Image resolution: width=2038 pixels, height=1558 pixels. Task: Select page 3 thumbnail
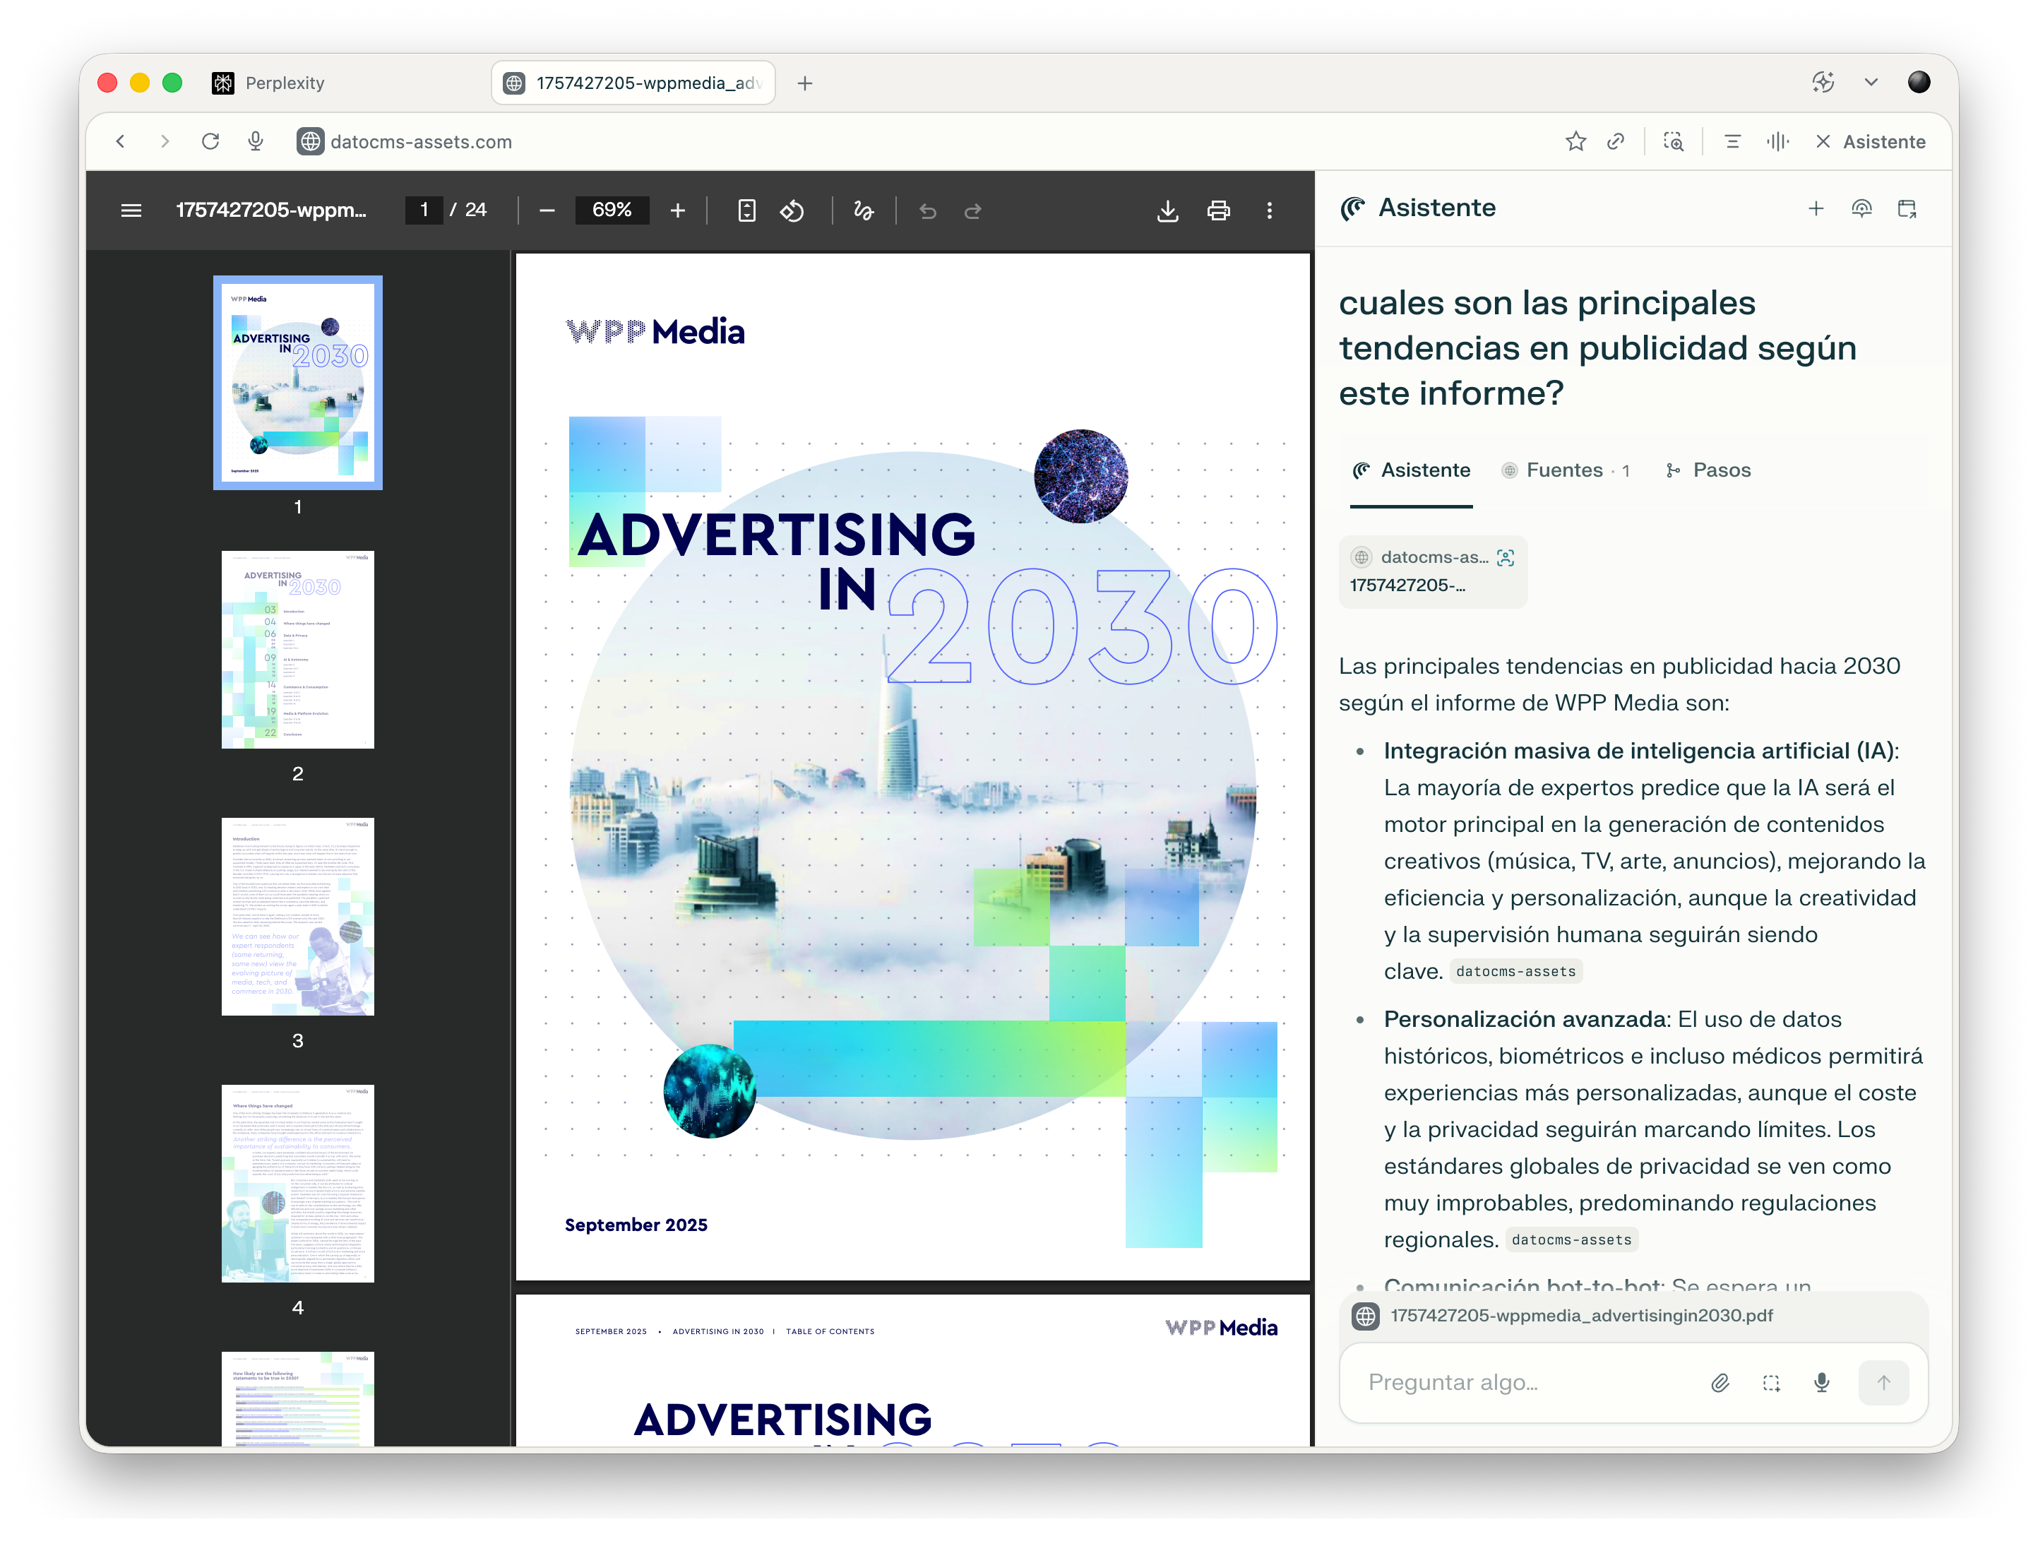click(297, 916)
